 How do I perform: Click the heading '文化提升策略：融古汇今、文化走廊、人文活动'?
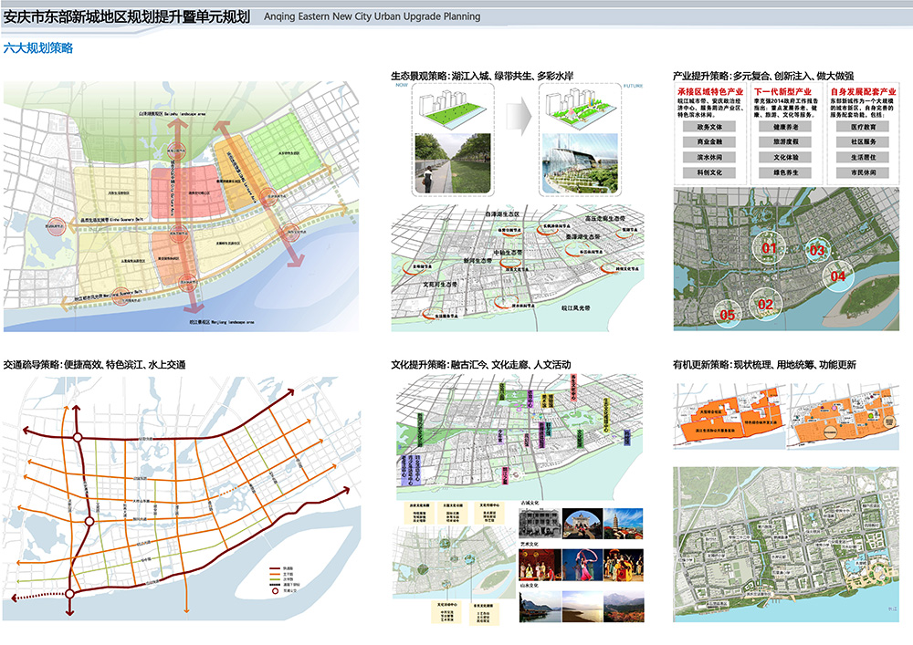[481, 365]
